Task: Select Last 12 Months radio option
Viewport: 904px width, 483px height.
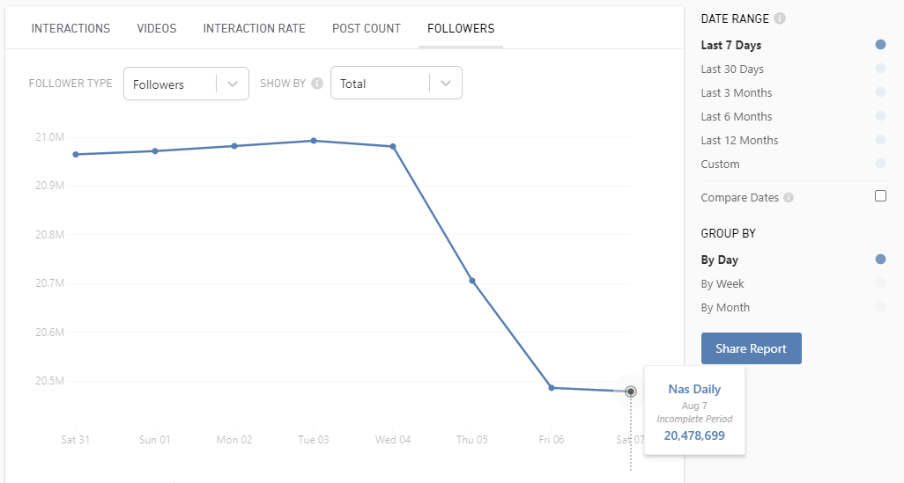Action: click(x=880, y=140)
